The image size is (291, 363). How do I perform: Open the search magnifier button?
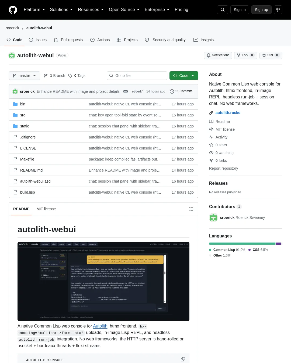(223, 10)
